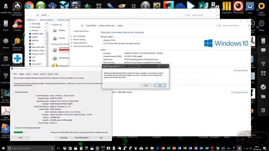Select Control Panel in the breadcrumb path

coord(91,26)
